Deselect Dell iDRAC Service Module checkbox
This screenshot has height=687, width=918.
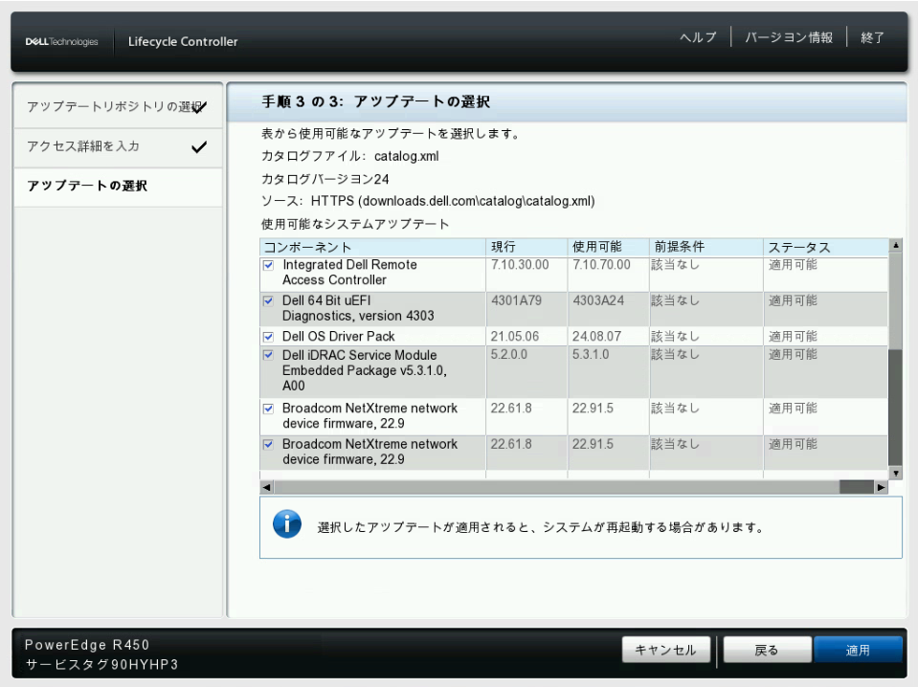point(269,355)
